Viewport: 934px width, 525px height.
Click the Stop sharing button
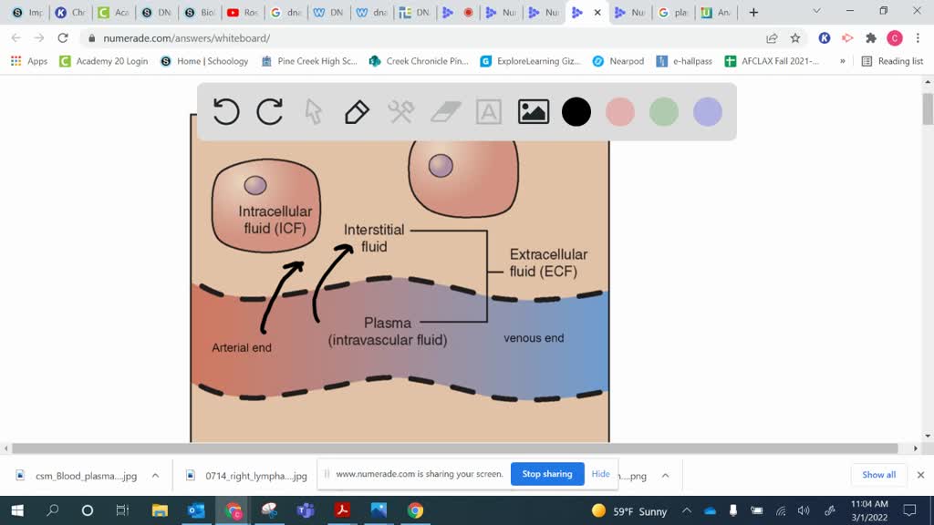(547, 474)
